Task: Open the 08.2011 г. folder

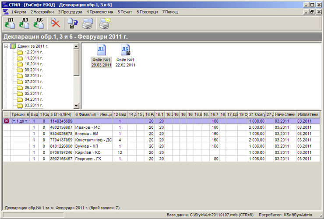Action: pos(33,76)
